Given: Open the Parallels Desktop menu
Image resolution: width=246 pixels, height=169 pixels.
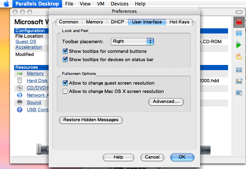Looking at the screenshot, I should coord(37,3).
